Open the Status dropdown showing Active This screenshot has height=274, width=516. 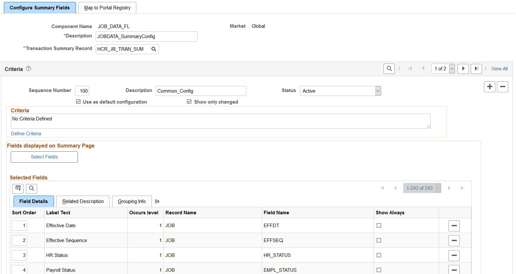(x=340, y=91)
